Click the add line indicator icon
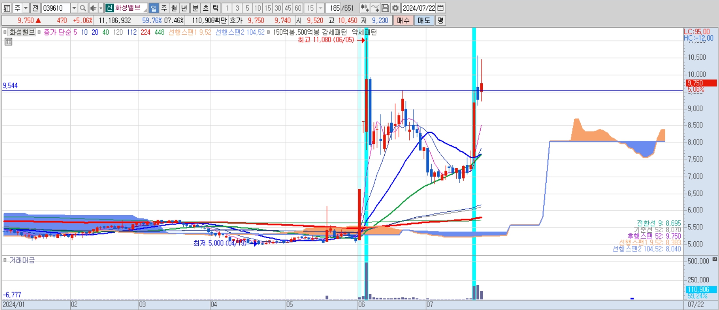This screenshot has width=719, height=310. [x=375, y=8]
